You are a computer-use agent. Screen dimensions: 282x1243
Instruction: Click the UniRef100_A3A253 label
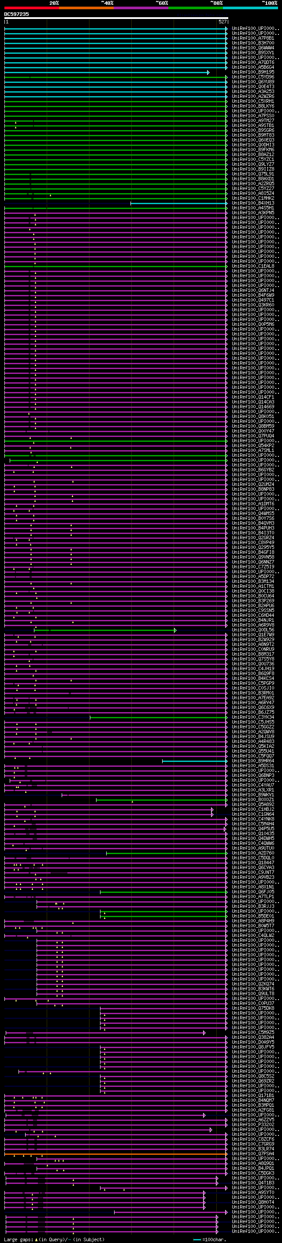[x=253, y=91]
